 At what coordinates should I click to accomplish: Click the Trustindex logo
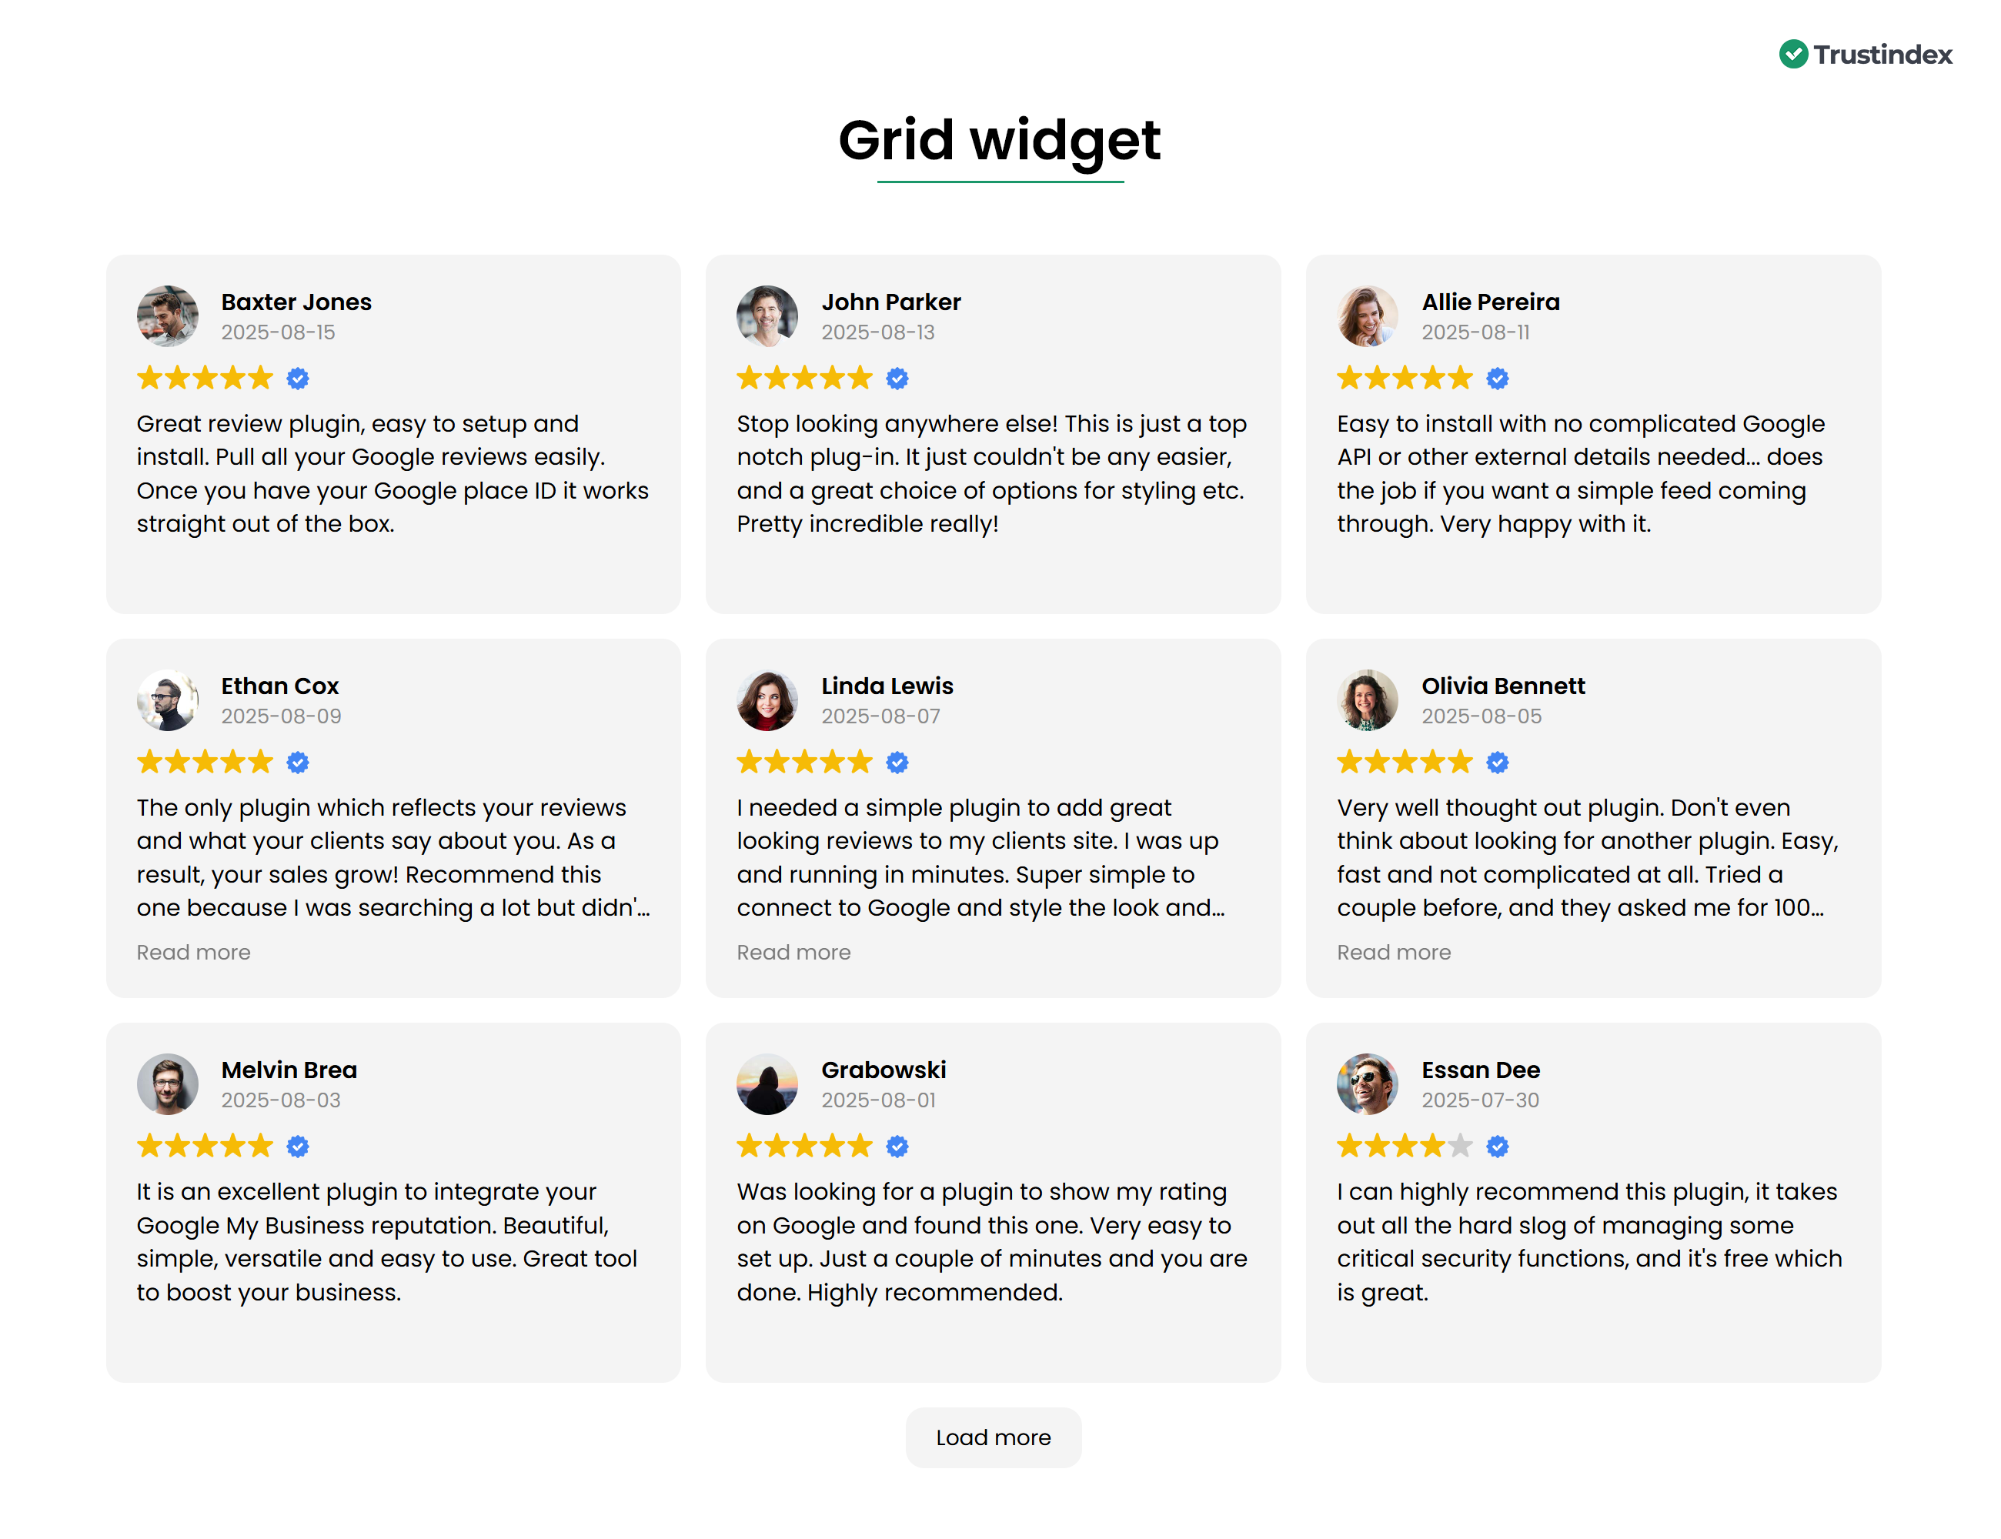pos(1865,55)
